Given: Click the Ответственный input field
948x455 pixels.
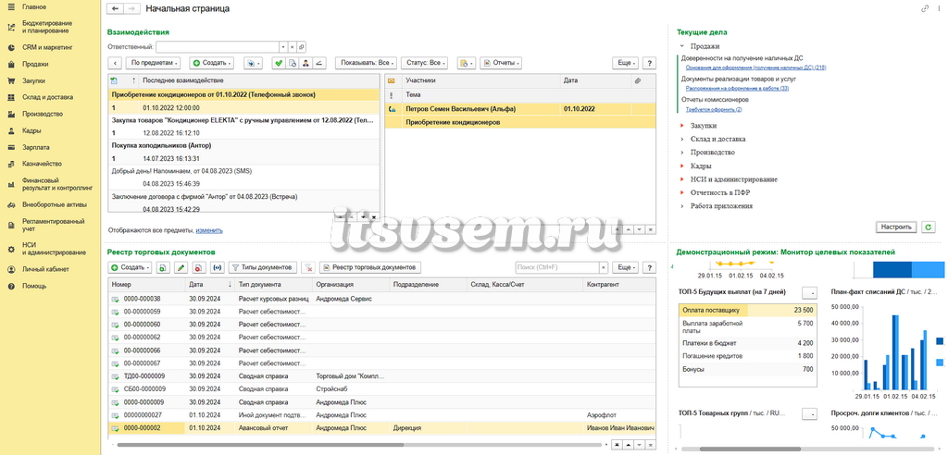Looking at the screenshot, I should 217,46.
